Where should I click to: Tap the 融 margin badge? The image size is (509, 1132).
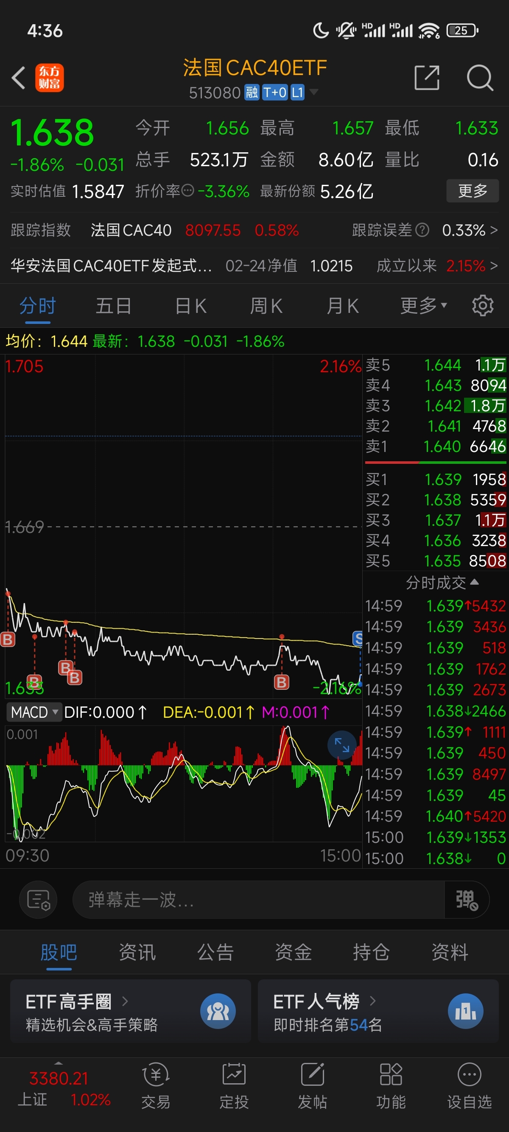(x=252, y=93)
